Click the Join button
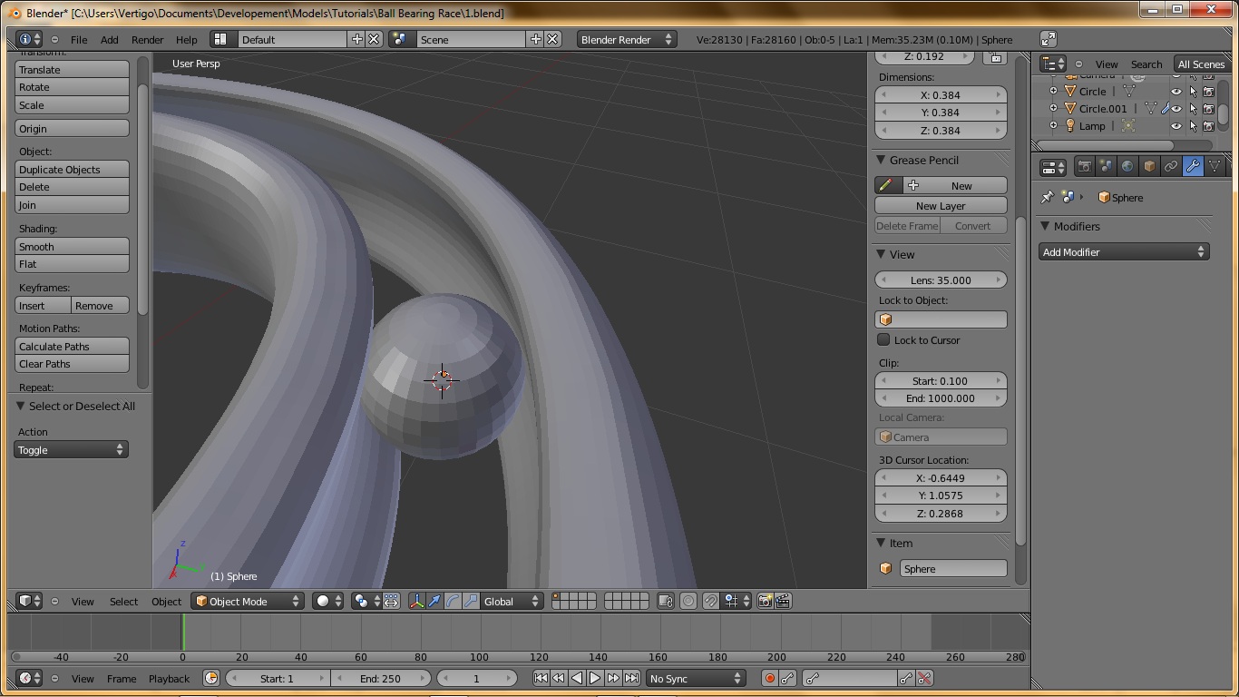Screen dimensions: 1239x697 pyautogui.click(x=72, y=205)
